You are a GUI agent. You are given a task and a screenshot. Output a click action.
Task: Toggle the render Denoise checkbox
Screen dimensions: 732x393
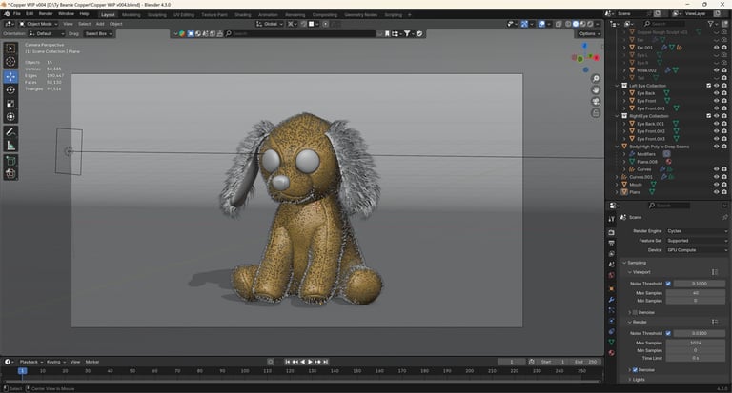(x=635, y=369)
